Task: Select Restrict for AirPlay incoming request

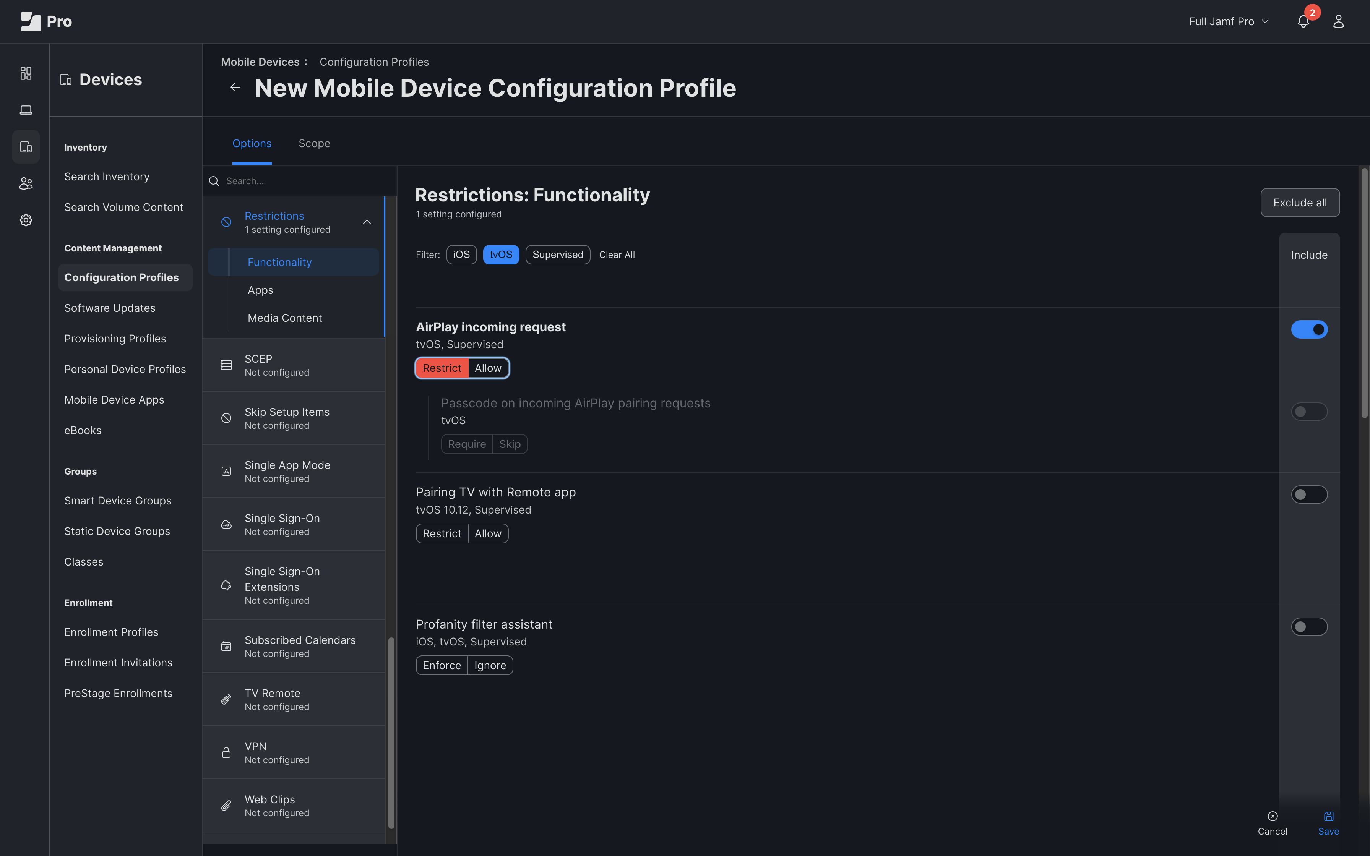Action: point(442,368)
